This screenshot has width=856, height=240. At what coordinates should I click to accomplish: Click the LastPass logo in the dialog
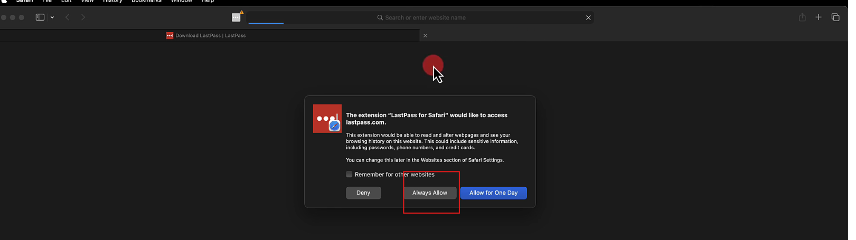tap(327, 119)
